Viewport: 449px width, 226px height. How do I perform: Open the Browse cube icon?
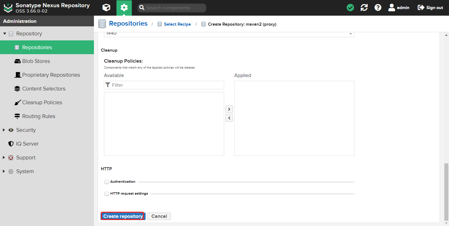[106, 8]
